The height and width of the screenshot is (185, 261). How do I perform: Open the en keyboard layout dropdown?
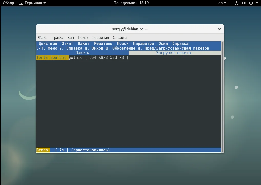click(222, 3)
